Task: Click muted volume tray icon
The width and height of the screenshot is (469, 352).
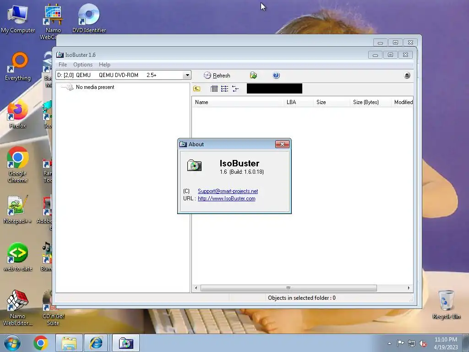Action: pyautogui.click(x=423, y=343)
